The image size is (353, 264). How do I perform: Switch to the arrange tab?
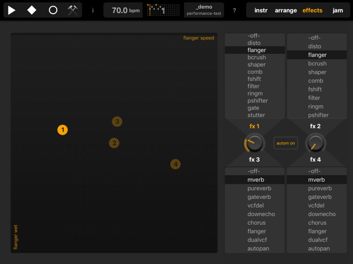(x=286, y=10)
